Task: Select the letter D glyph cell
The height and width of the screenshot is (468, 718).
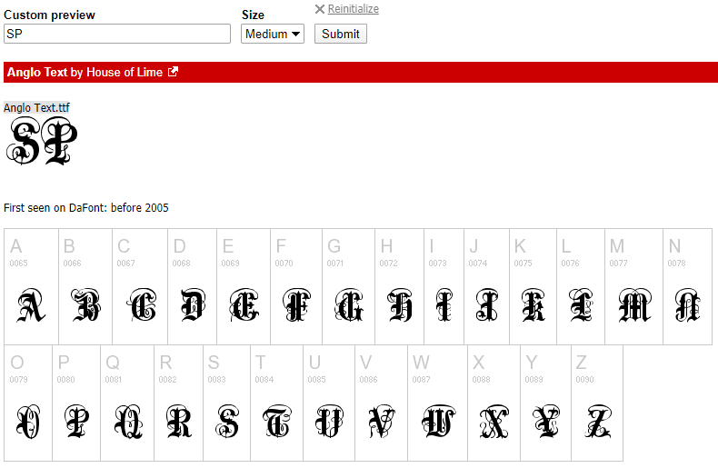Action: [193, 286]
